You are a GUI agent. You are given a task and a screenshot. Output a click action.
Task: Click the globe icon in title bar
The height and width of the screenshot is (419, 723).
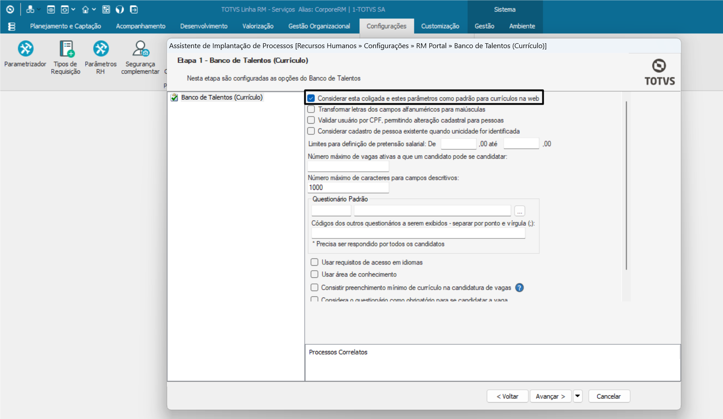coord(120,9)
